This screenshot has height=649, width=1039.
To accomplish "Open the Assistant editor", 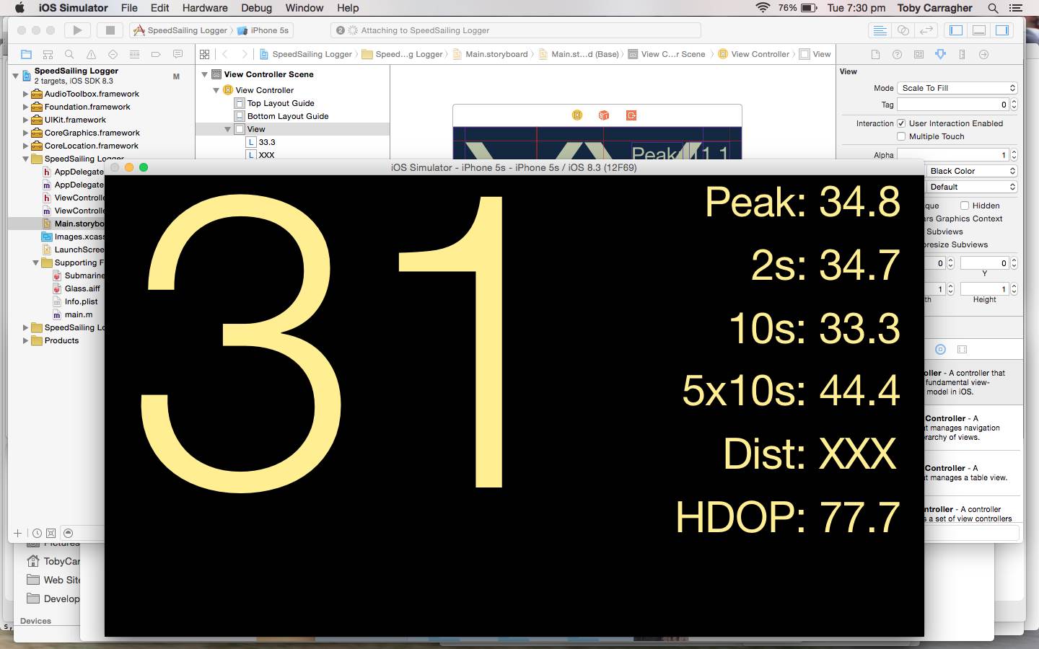I will coord(903,30).
